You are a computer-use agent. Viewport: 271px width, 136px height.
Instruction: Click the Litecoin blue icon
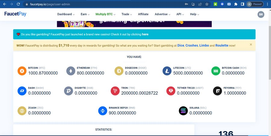(x=167, y=71)
